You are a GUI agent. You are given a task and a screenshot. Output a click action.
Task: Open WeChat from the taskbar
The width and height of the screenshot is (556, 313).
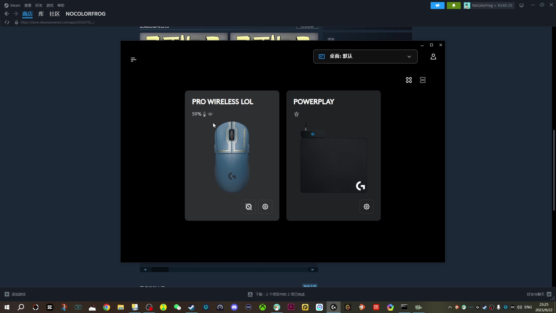[x=177, y=307]
